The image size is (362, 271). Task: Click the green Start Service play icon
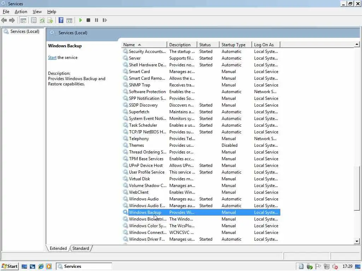pos(80,20)
